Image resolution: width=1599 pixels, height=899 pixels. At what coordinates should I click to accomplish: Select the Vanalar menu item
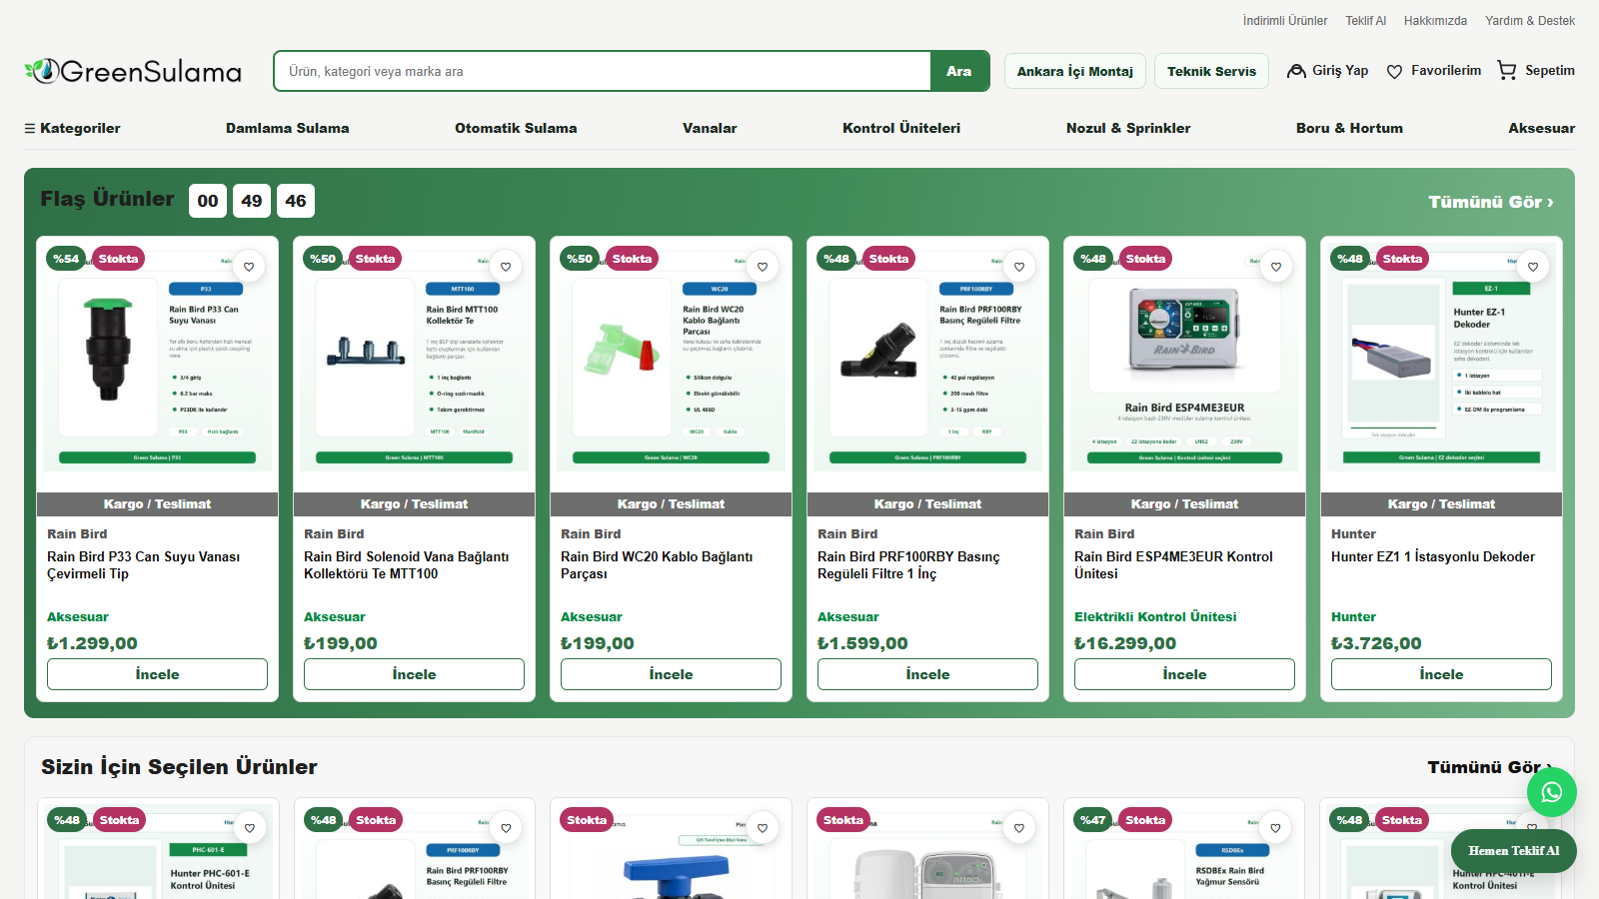(x=710, y=128)
